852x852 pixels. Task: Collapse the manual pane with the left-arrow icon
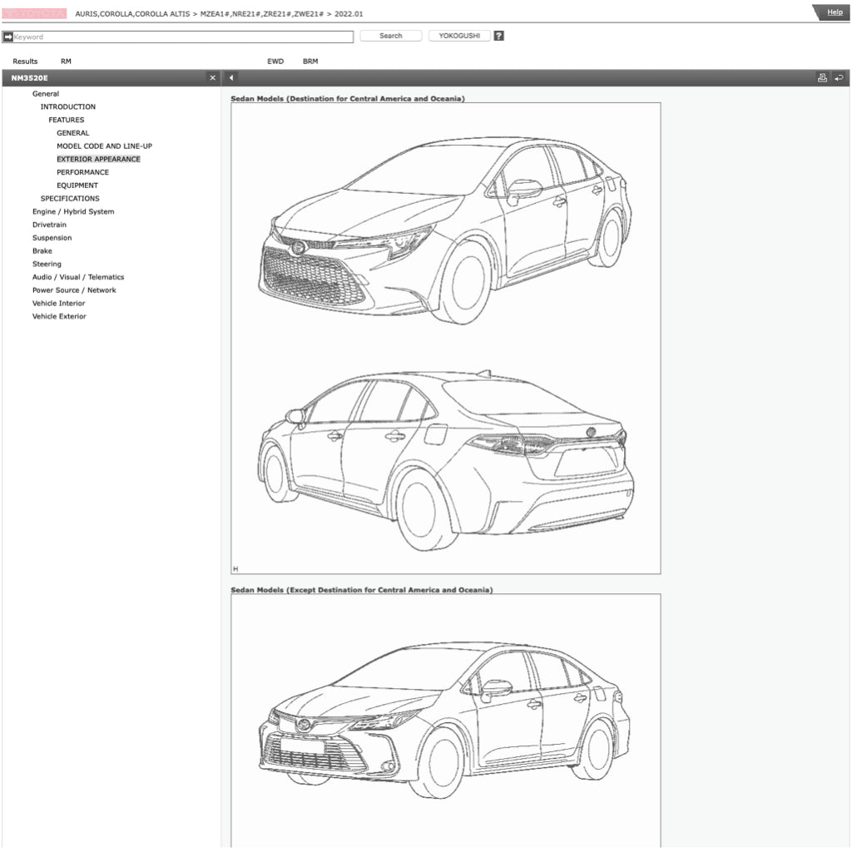[x=230, y=77]
